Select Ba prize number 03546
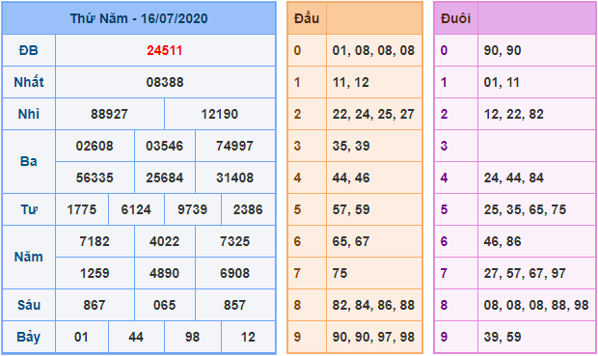Image resolution: width=598 pixels, height=356 pixels. tap(164, 146)
